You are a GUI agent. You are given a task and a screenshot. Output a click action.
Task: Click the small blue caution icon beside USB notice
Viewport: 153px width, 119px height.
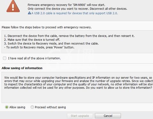[29, 13]
